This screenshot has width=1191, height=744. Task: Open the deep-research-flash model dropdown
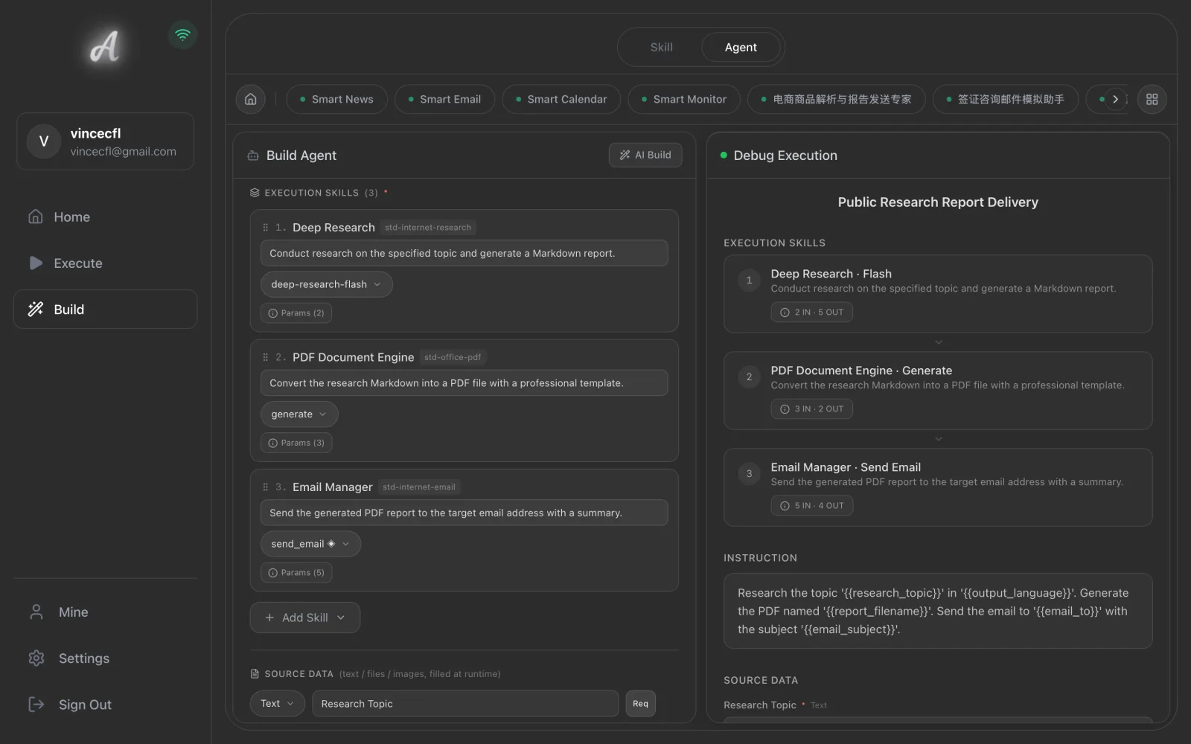pos(326,284)
